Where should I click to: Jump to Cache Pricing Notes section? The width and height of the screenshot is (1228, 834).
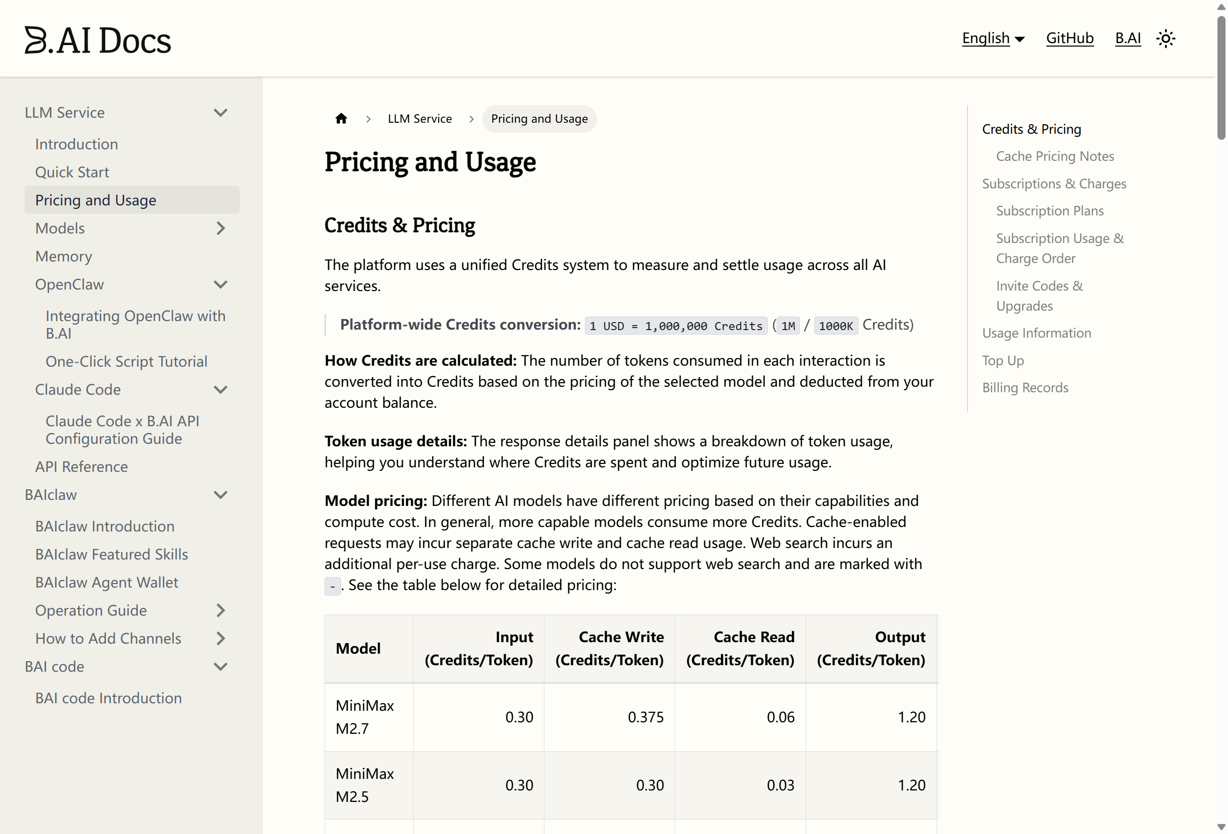click(1055, 156)
